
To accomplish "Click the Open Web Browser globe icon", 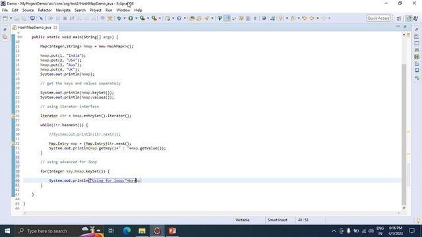I will pyautogui.click(x=264, y=18).
